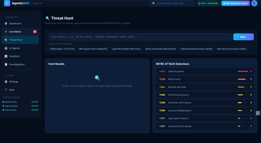The width and height of the screenshot is (261, 143).
Task: Open the Account Manipulation row
Action: click(205, 111)
